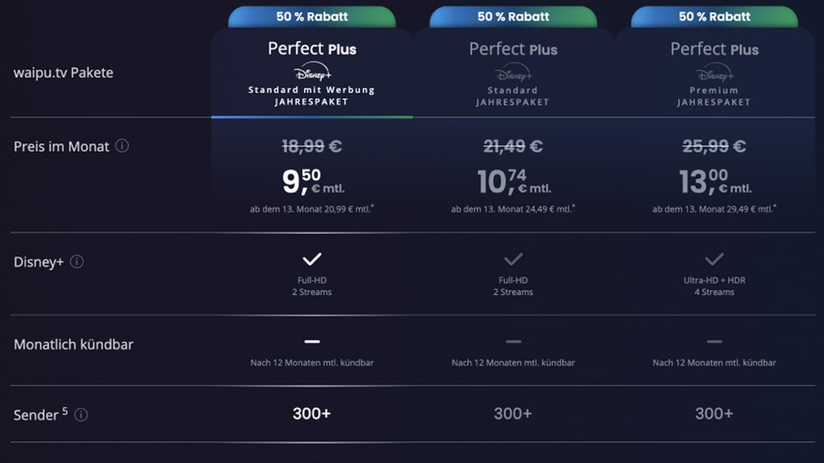824x463 pixels.
Task: Click info icon next to Preis im Monat
Action: [122, 146]
